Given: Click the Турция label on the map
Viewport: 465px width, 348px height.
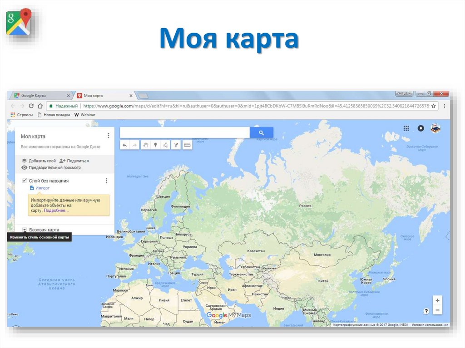Looking at the screenshot, I should [x=197, y=274].
